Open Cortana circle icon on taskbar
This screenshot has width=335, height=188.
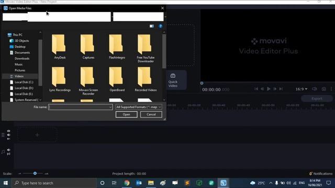point(103,183)
